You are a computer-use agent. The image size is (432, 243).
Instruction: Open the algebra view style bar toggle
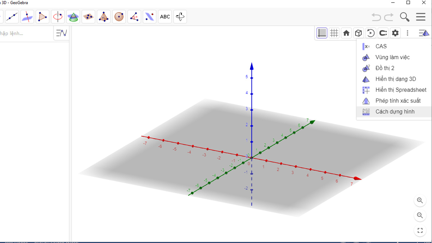pyautogui.click(x=62, y=33)
